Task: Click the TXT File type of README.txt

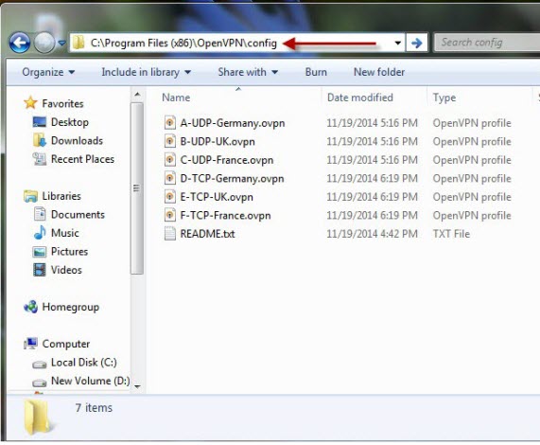Action: 451,234
